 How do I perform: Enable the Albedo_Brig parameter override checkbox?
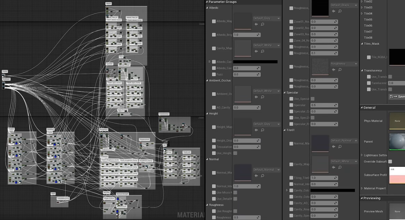pos(214,35)
